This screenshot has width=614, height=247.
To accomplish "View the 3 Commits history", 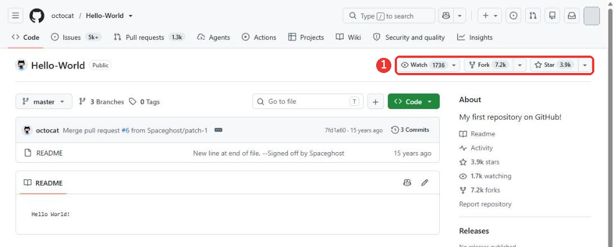I will (410, 130).
